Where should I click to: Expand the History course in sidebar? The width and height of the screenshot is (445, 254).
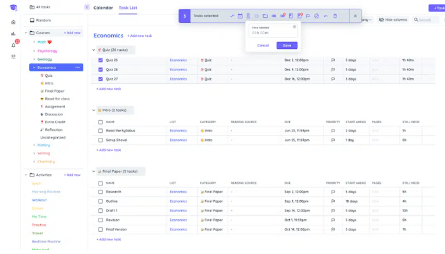[34, 145]
